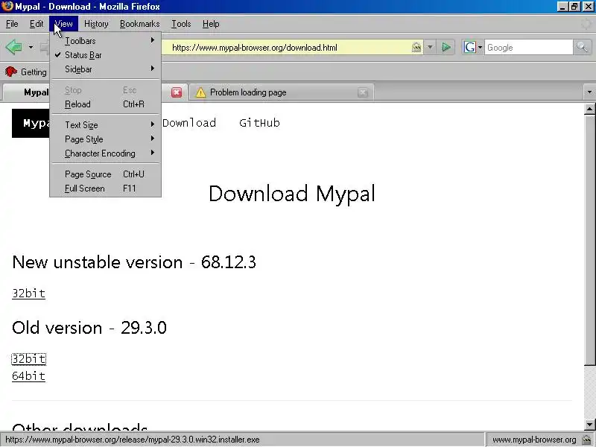The width and height of the screenshot is (596, 447).
Task: Expand the Character Encoding submenu
Action: point(105,153)
